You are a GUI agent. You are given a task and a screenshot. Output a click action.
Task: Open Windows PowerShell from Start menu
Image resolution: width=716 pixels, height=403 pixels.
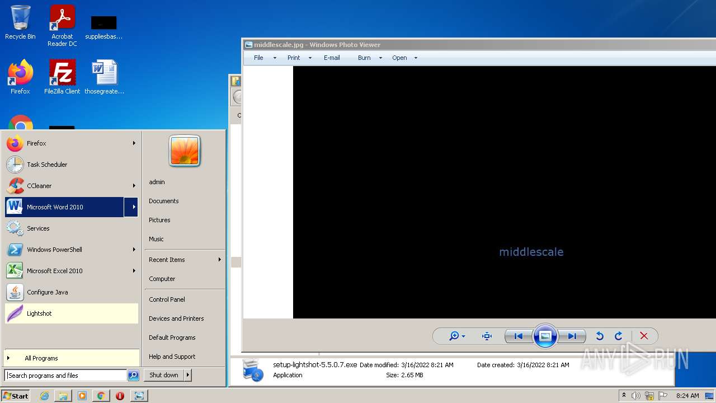click(72, 250)
